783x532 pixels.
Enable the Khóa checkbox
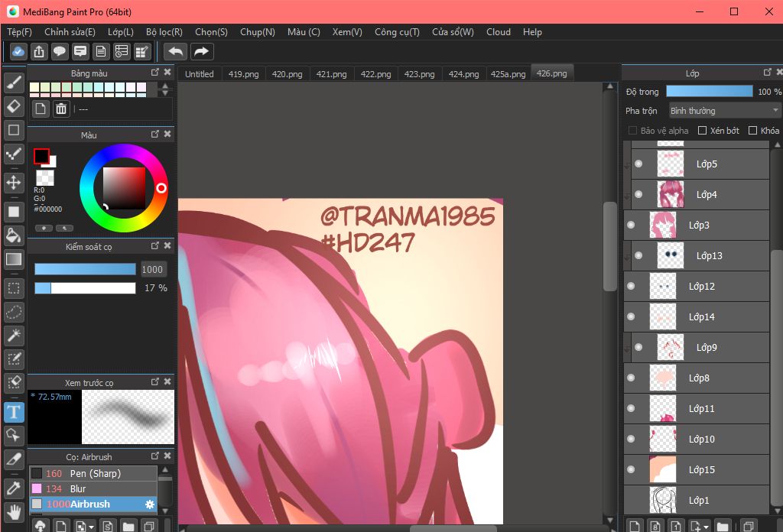(x=752, y=130)
